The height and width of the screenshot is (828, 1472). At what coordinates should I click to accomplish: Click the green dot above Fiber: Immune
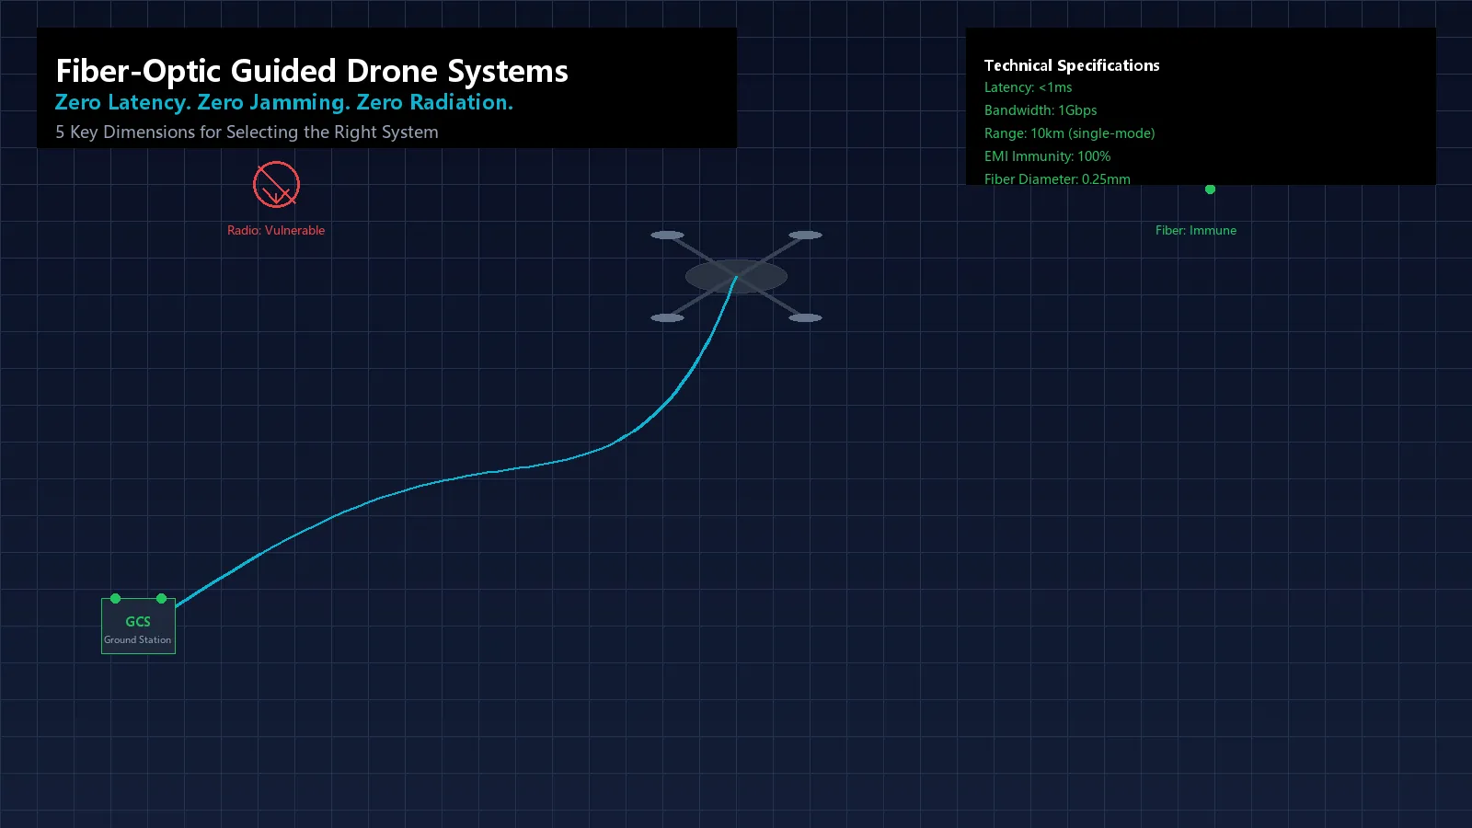pos(1210,190)
